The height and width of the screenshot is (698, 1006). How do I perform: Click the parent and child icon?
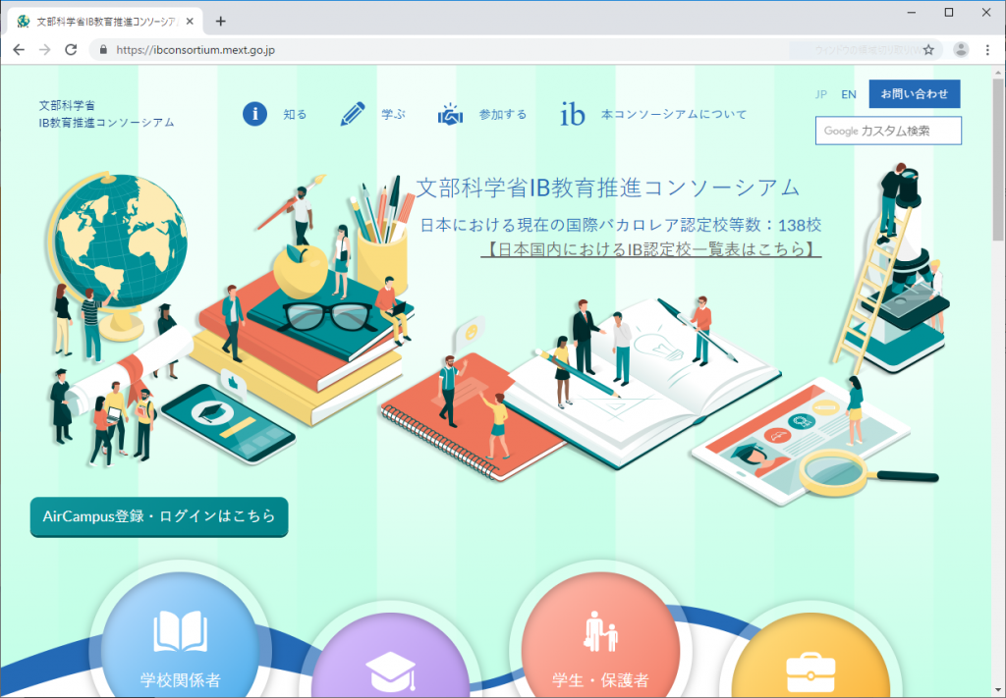coord(600,630)
